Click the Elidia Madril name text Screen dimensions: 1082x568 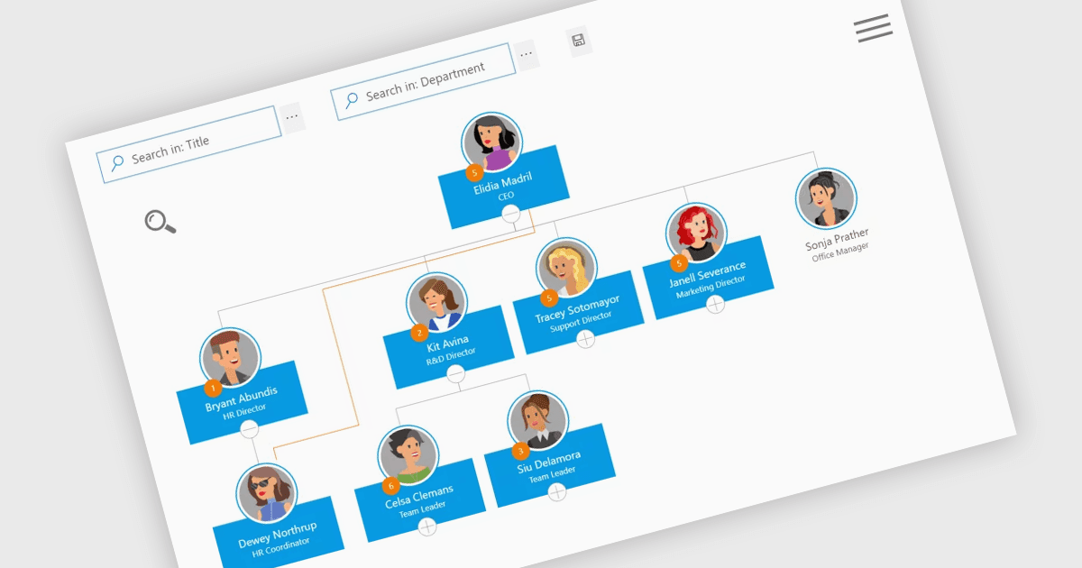coord(502,184)
